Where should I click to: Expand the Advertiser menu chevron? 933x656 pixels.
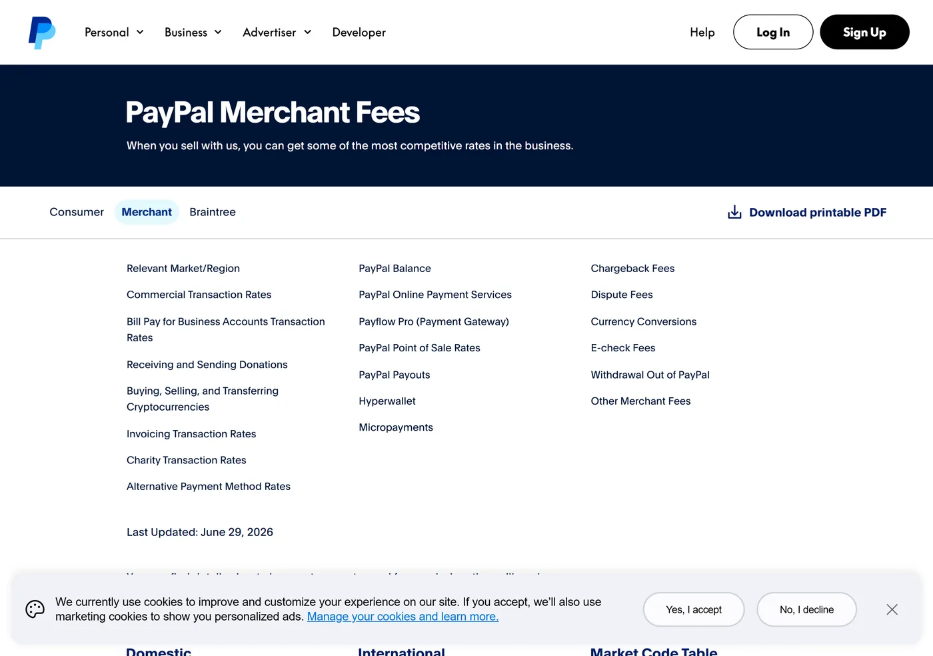(307, 32)
